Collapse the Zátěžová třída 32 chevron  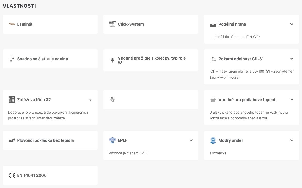(x=91, y=100)
